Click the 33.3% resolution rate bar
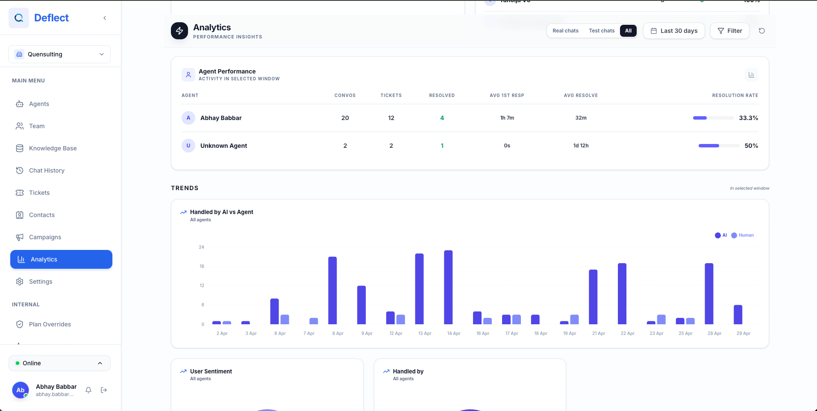 coord(713,118)
